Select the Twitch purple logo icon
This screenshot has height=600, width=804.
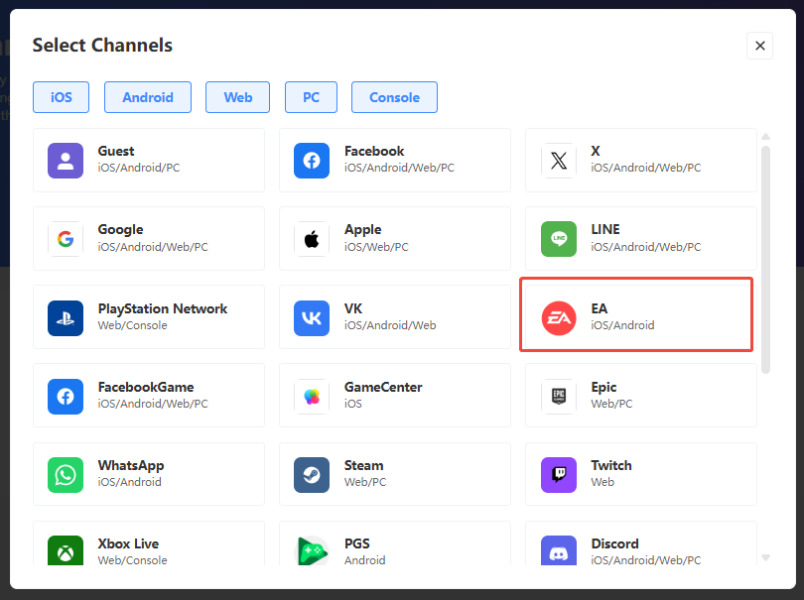coord(558,475)
